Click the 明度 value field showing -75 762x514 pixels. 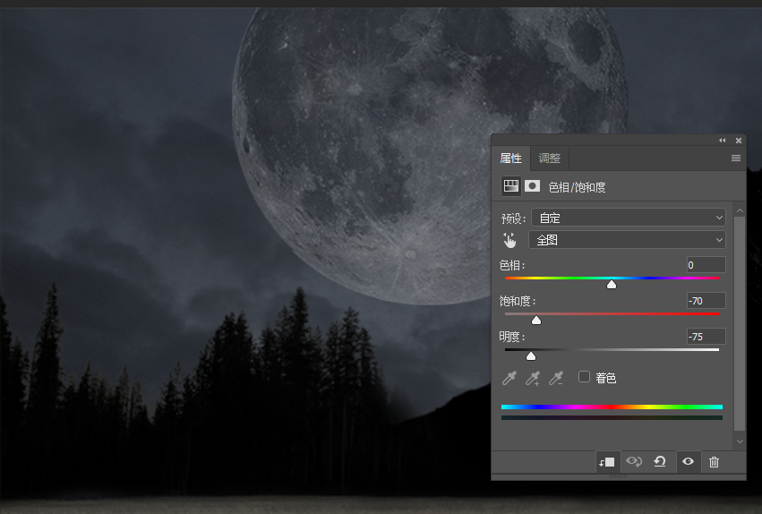706,337
